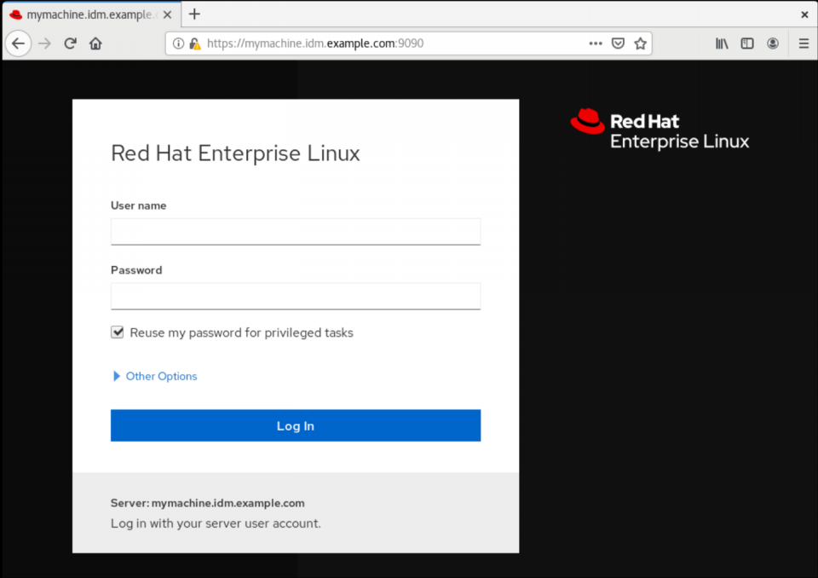The height and width of the screenshot is (578, 818).
Task: Open the browser home page icon
Action: (95, 43)
